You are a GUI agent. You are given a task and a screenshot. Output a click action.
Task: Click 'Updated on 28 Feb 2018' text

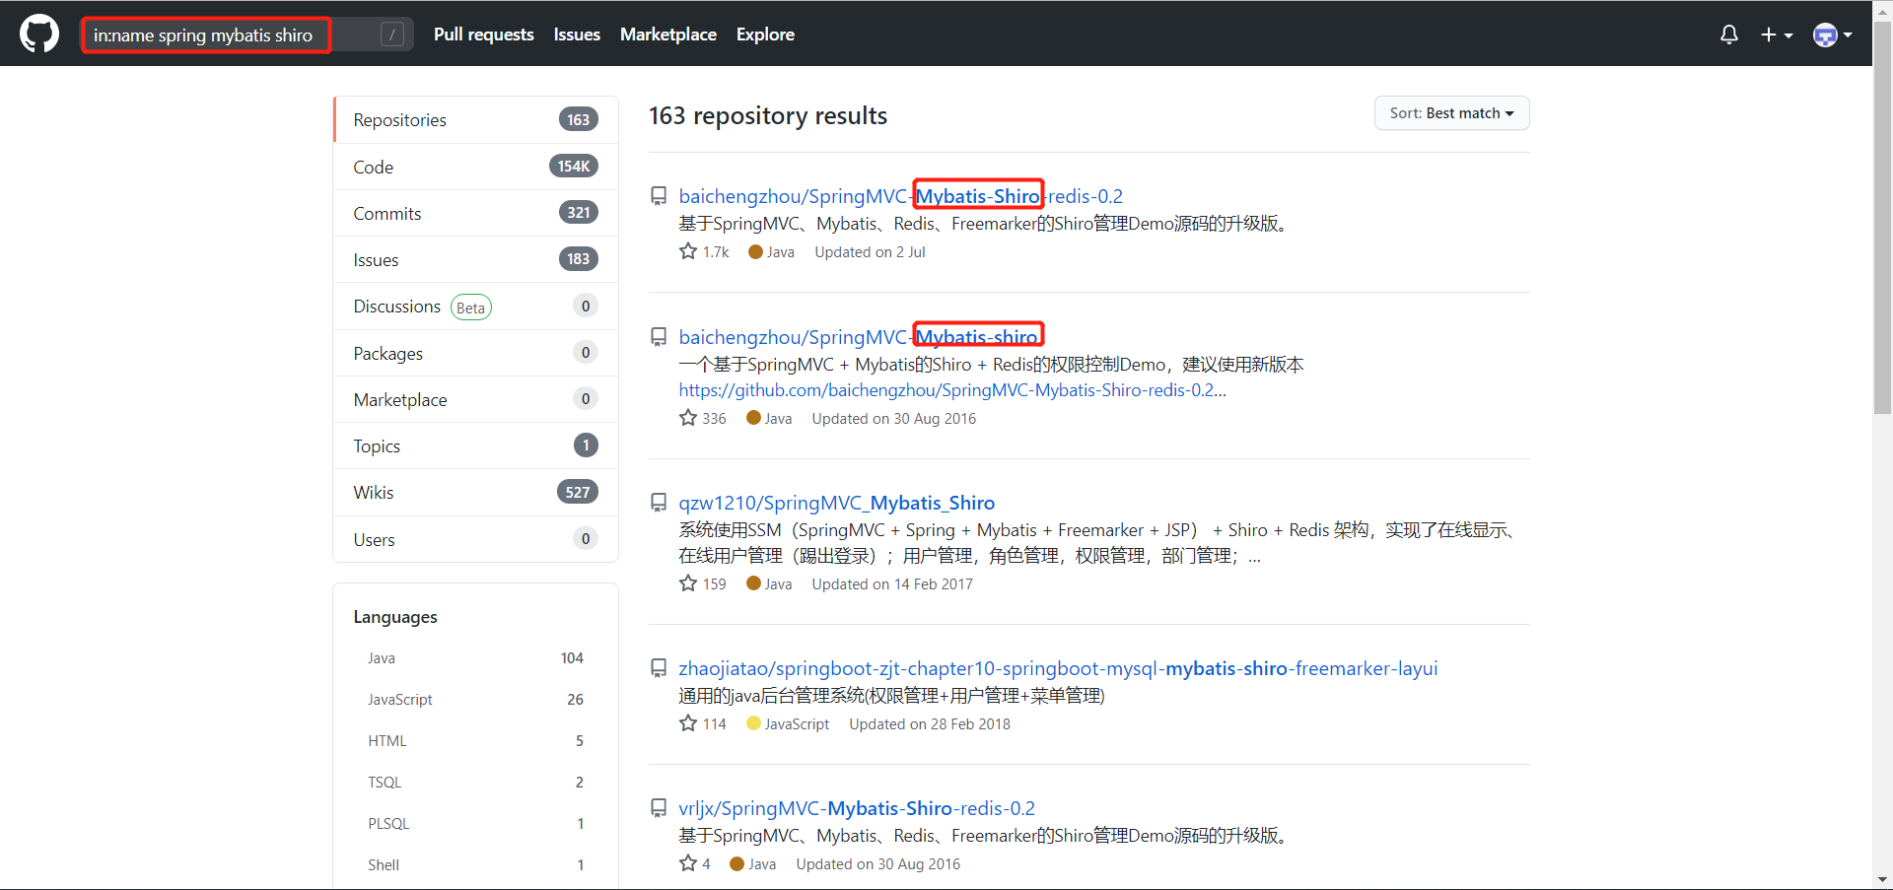click(930, 724)
